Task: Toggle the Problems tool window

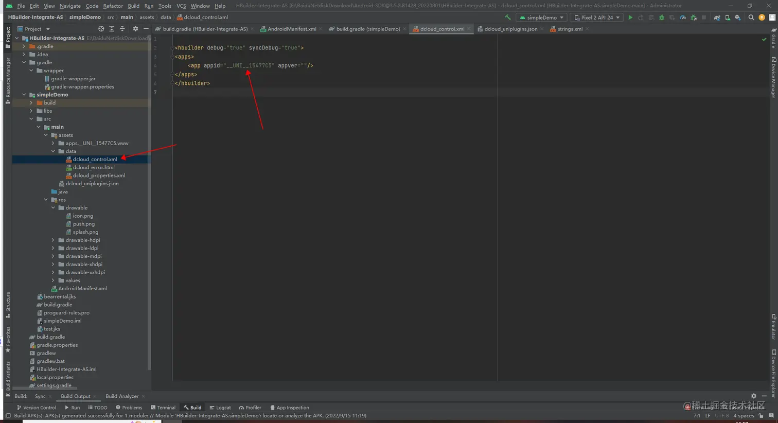Action: [x=129, y=408]
